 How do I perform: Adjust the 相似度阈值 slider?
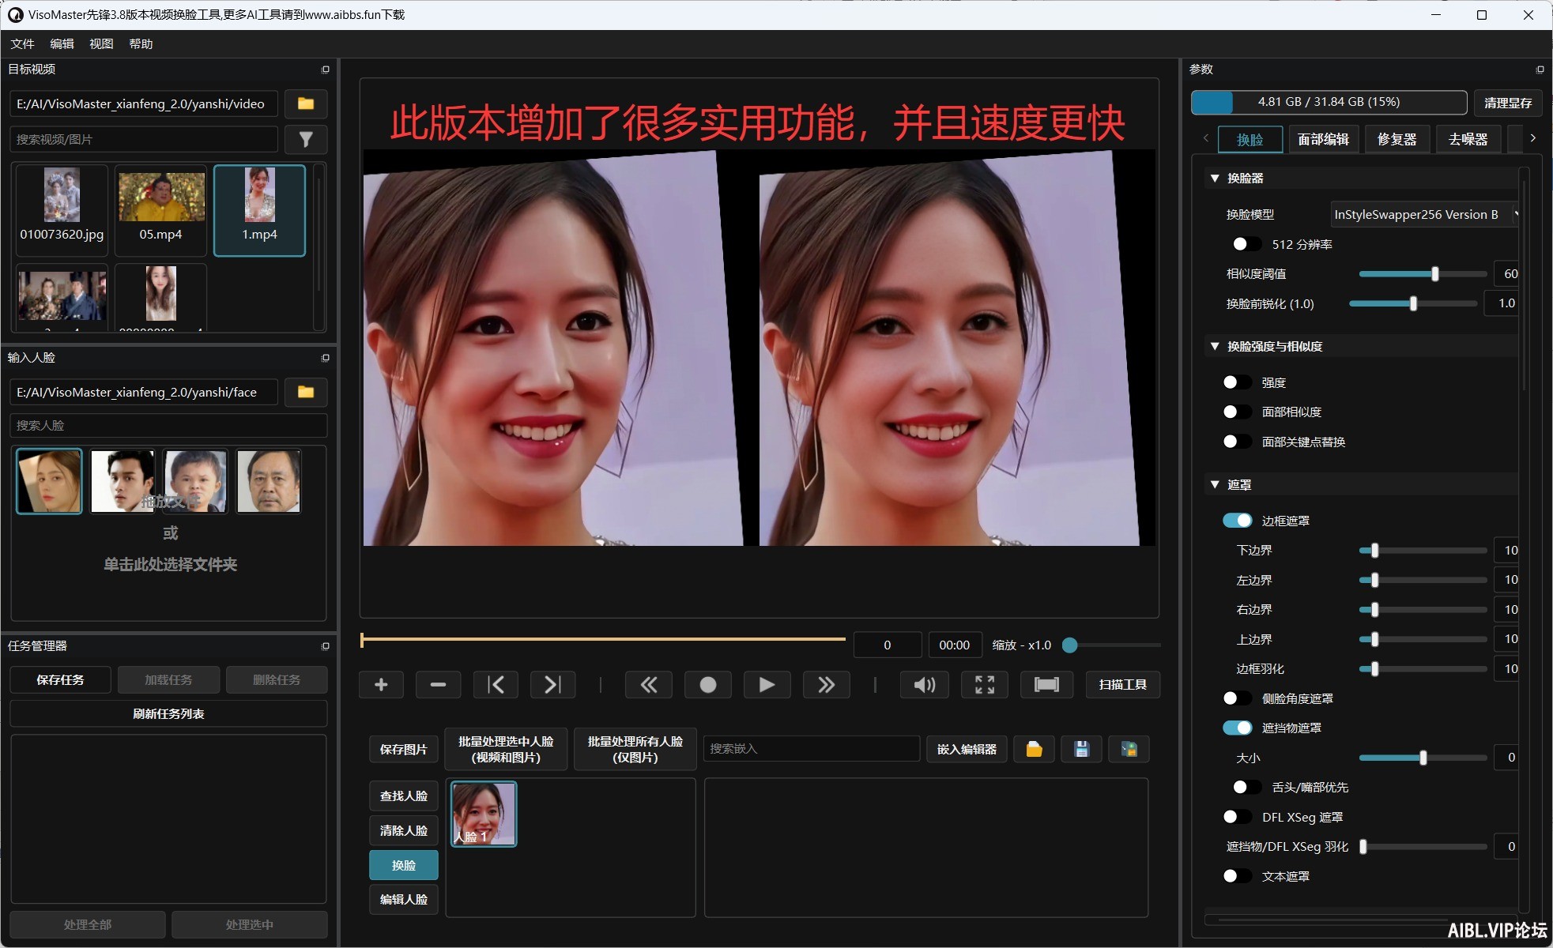[1422, 274]
